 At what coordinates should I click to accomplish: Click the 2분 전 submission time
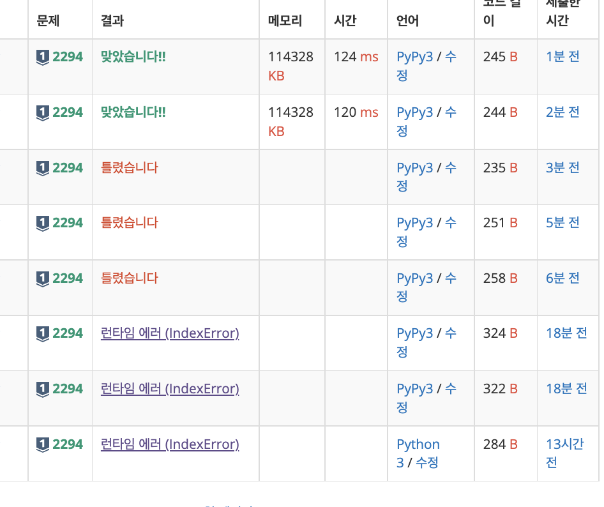point(562,112)
